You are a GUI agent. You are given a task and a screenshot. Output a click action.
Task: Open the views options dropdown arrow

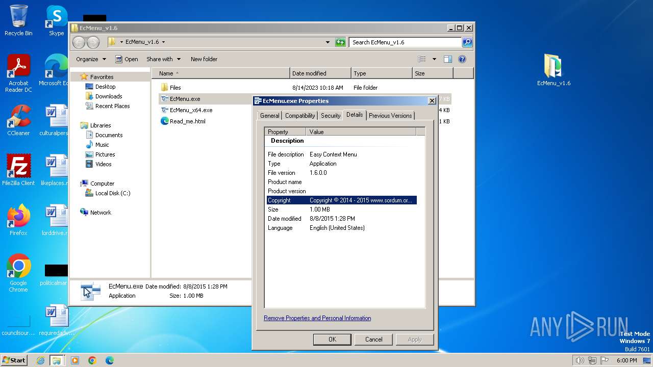coord(434,59)
